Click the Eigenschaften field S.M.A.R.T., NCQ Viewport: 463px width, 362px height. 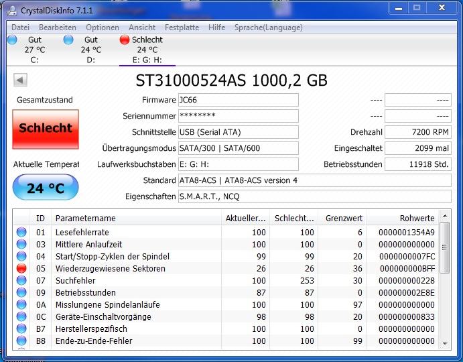[315, 196]
